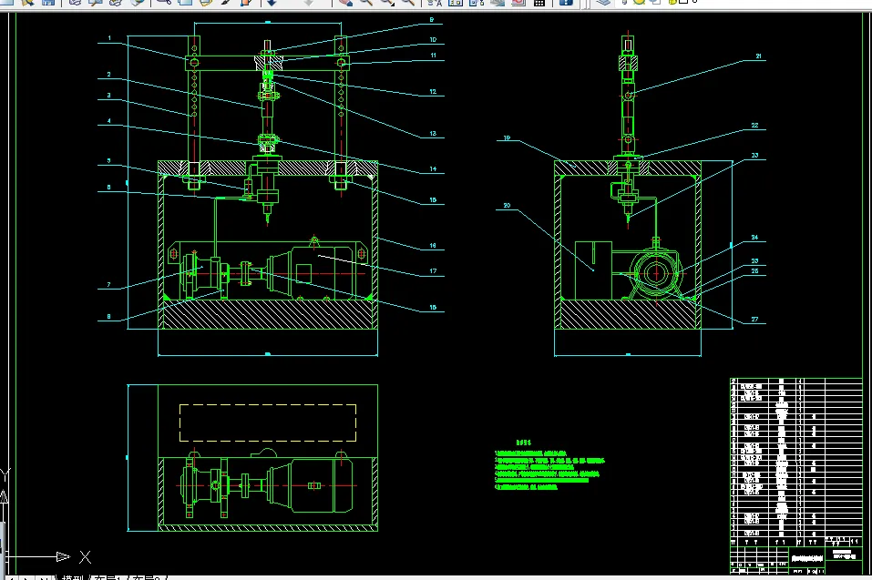This screenshot has height=580, width=872.
Task: Click part label 9 at top
Action: [432, 20]
